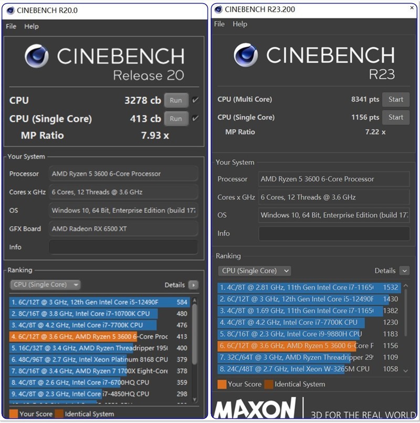The height and width of the screenshot is (423, 420).
Task: Click the R20 Info text field
Action: coord(123,247)
